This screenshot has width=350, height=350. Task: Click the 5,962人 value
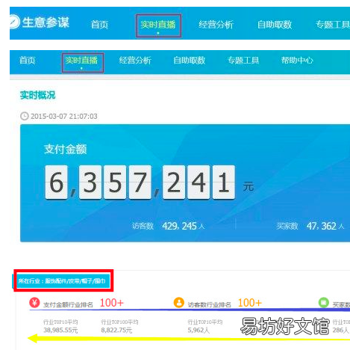click(199, 331)
